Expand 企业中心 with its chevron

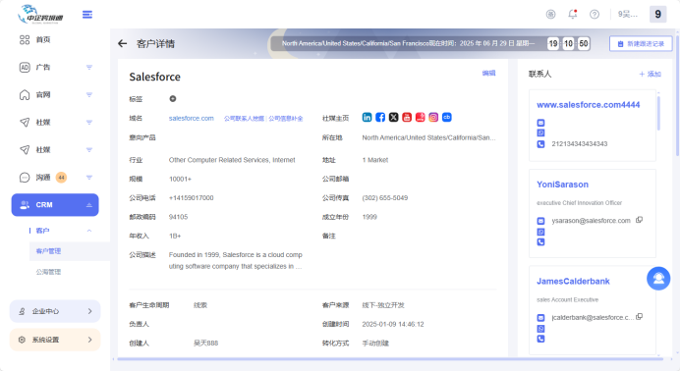click(x=89, y=311)
